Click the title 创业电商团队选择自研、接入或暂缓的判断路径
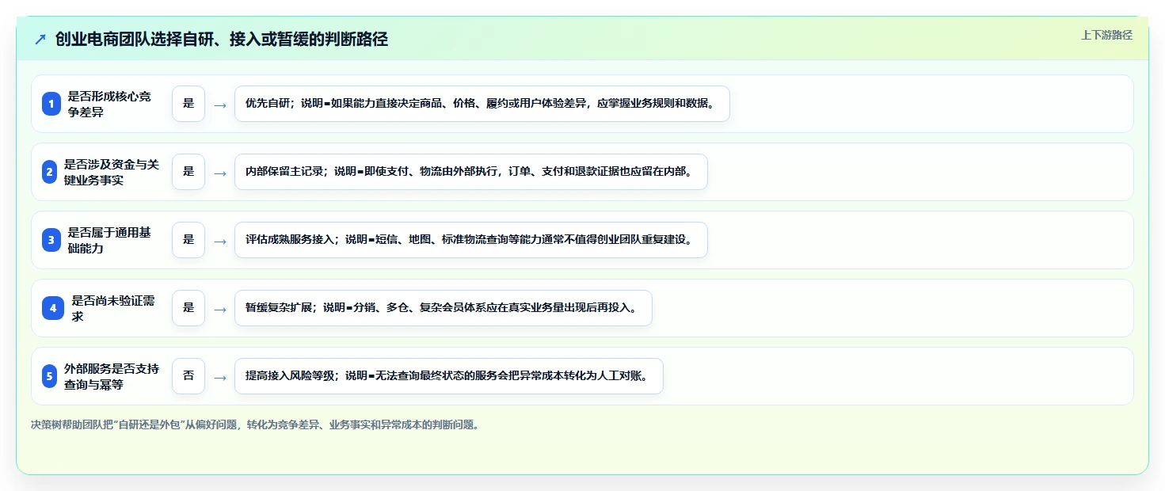Screen dimensions: 1165x491 tap(222, 39)
